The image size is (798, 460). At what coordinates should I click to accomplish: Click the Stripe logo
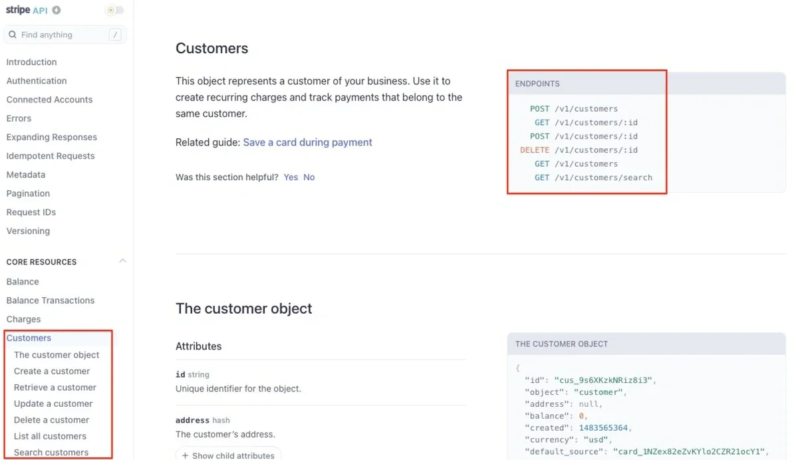pyautogui.click(x=19, y=10)
